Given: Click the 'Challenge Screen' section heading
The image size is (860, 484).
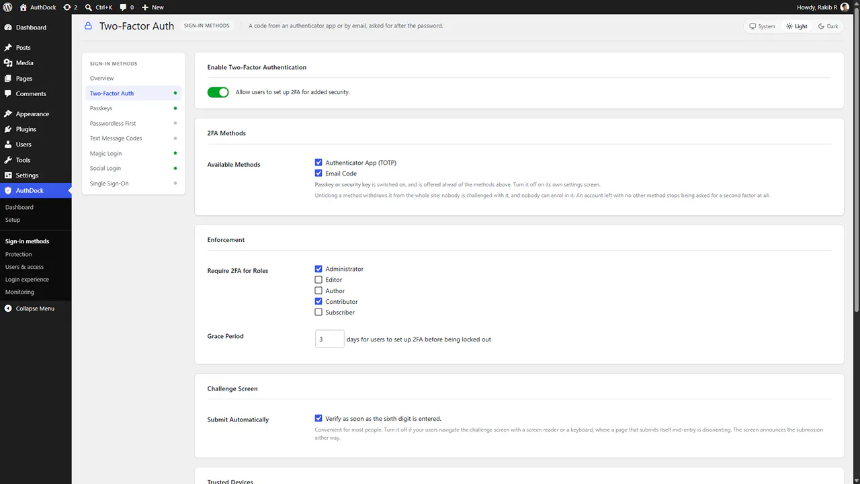Looking at the screenshot, I should pos(232,389).
